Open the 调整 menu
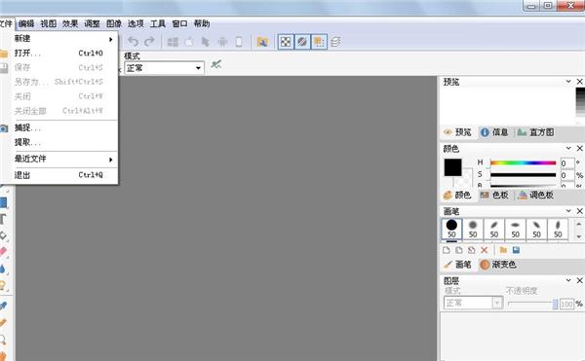This screenshot has width=585, height=361. tap(93, 23)
